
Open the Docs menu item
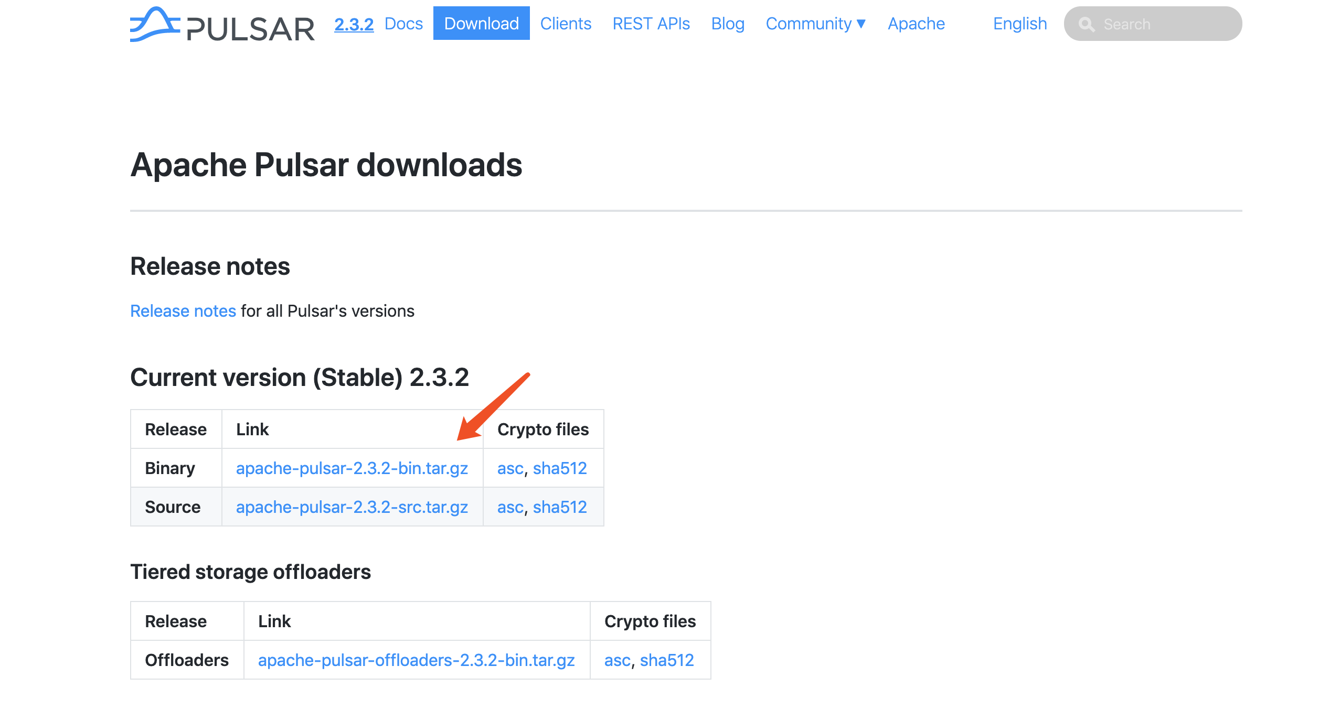click(403, 24)
